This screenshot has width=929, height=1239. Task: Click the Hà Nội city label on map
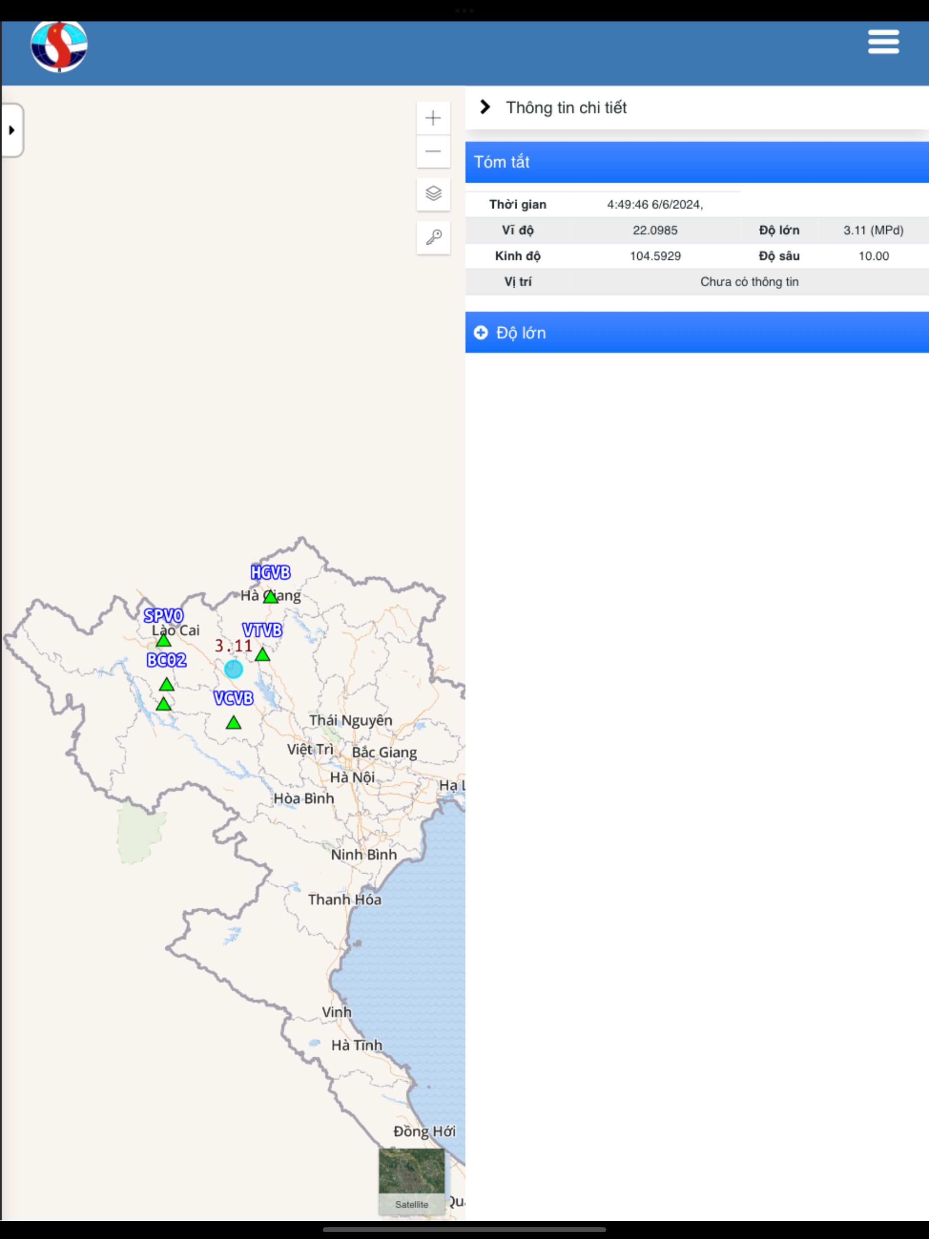click(x=352, y=778)
